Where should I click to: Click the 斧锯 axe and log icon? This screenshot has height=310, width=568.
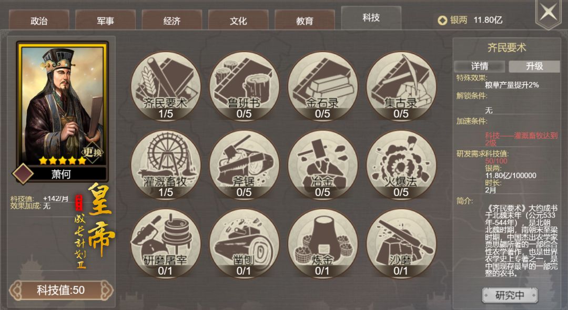pyautogui.click(x=244, y=165)
